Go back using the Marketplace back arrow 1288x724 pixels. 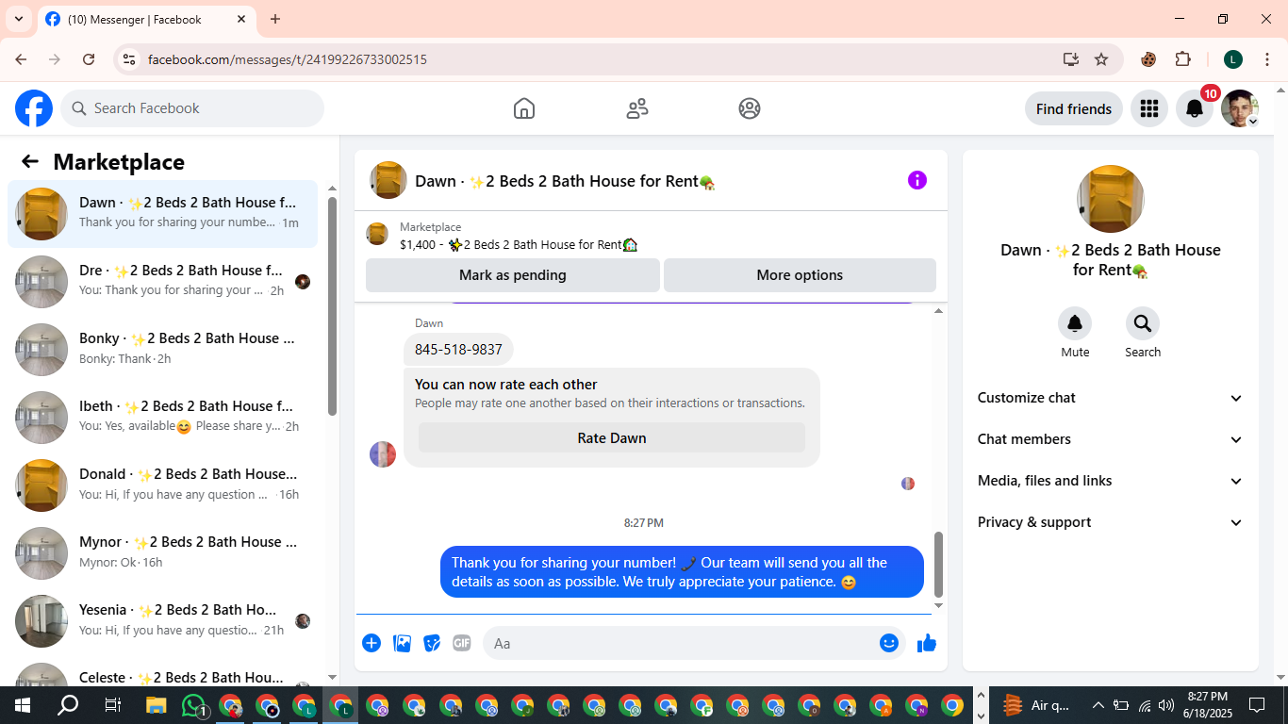pyautogui.click(x=30, y=161)
